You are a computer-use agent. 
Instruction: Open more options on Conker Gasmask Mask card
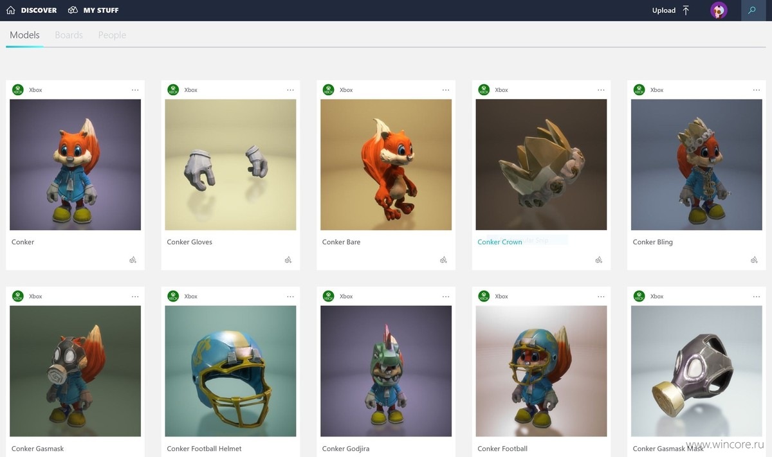(x=757, y=296)
